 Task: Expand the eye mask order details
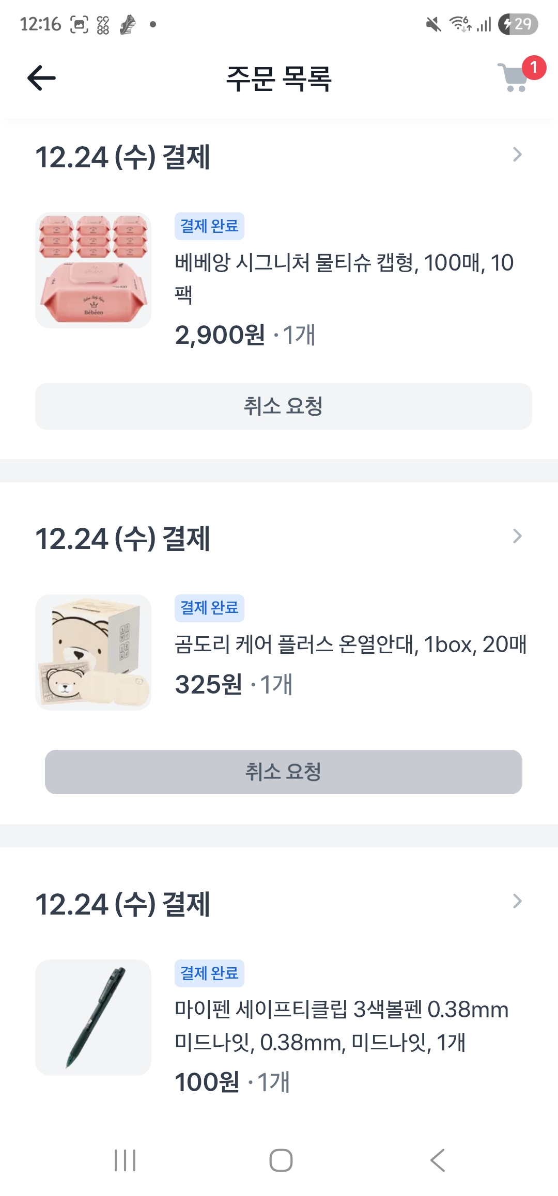pos(517,537)
